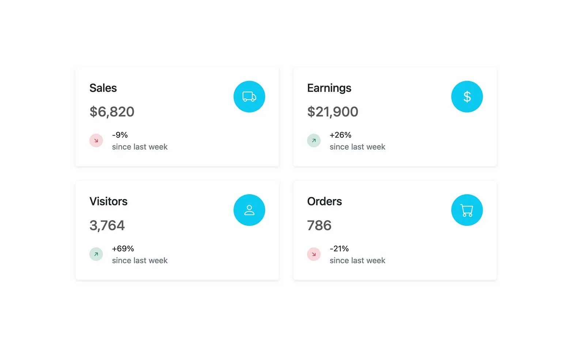
Task: Select the dollar icon on Earnings card
Action: coord(467,97)
